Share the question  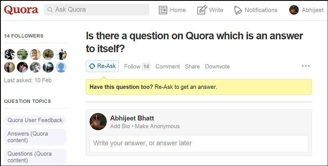192,66
